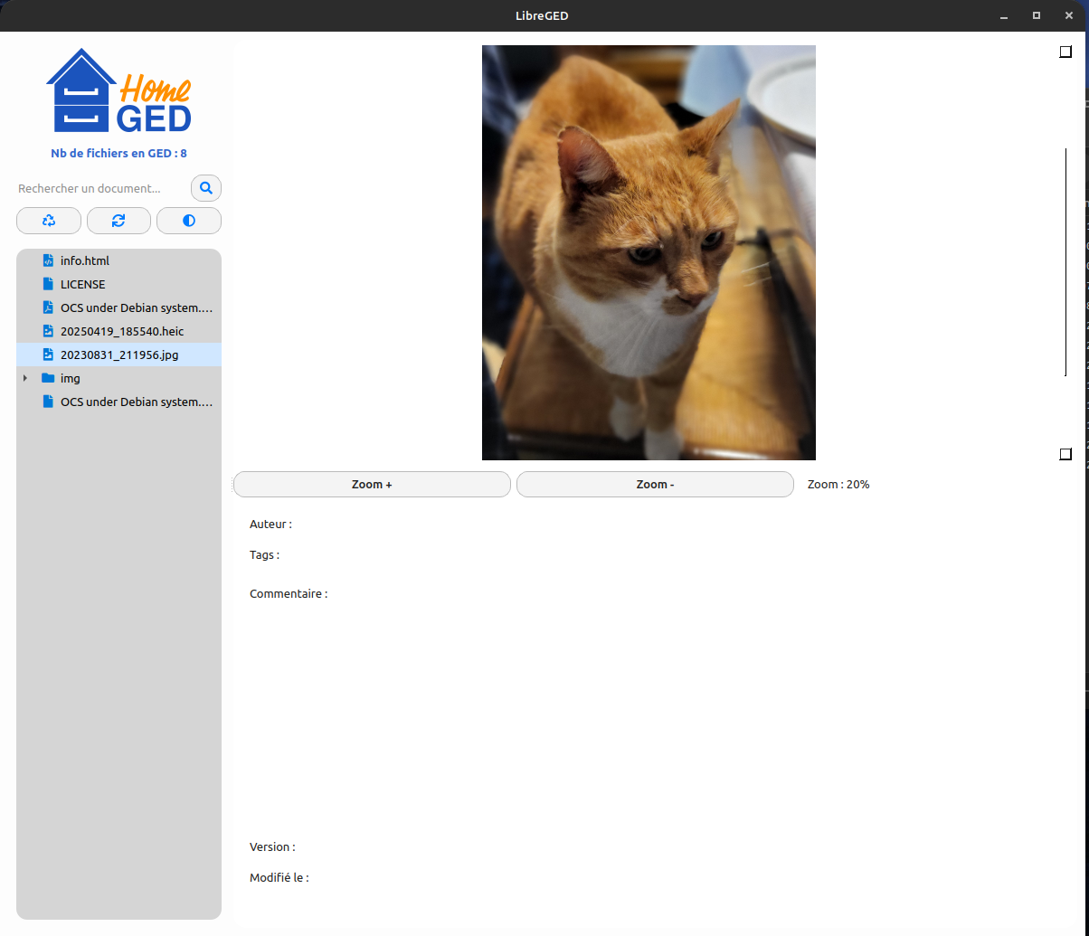Image resolution: width=1089 pixels, height=936 pixels.
Task: Expand the img folder arrow
Action: point(25,378)
